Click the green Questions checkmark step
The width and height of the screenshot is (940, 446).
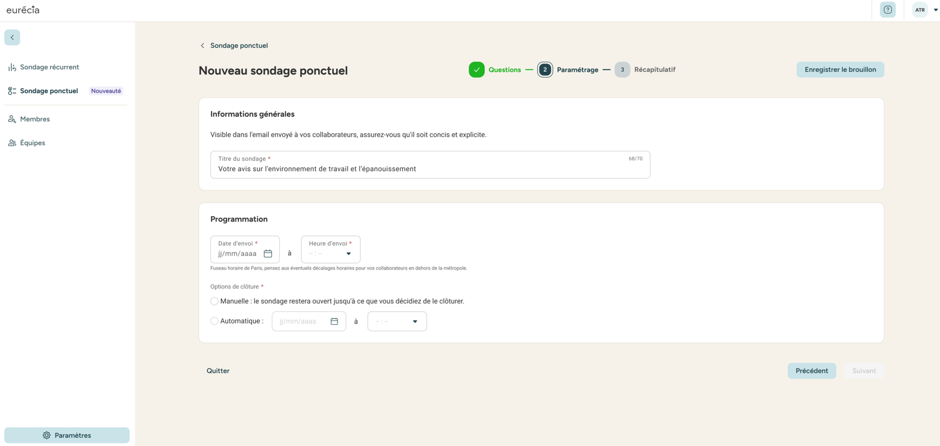(477, 69)
